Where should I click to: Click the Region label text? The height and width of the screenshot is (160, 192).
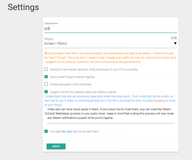pyautogui.click(x=49, y=39)
